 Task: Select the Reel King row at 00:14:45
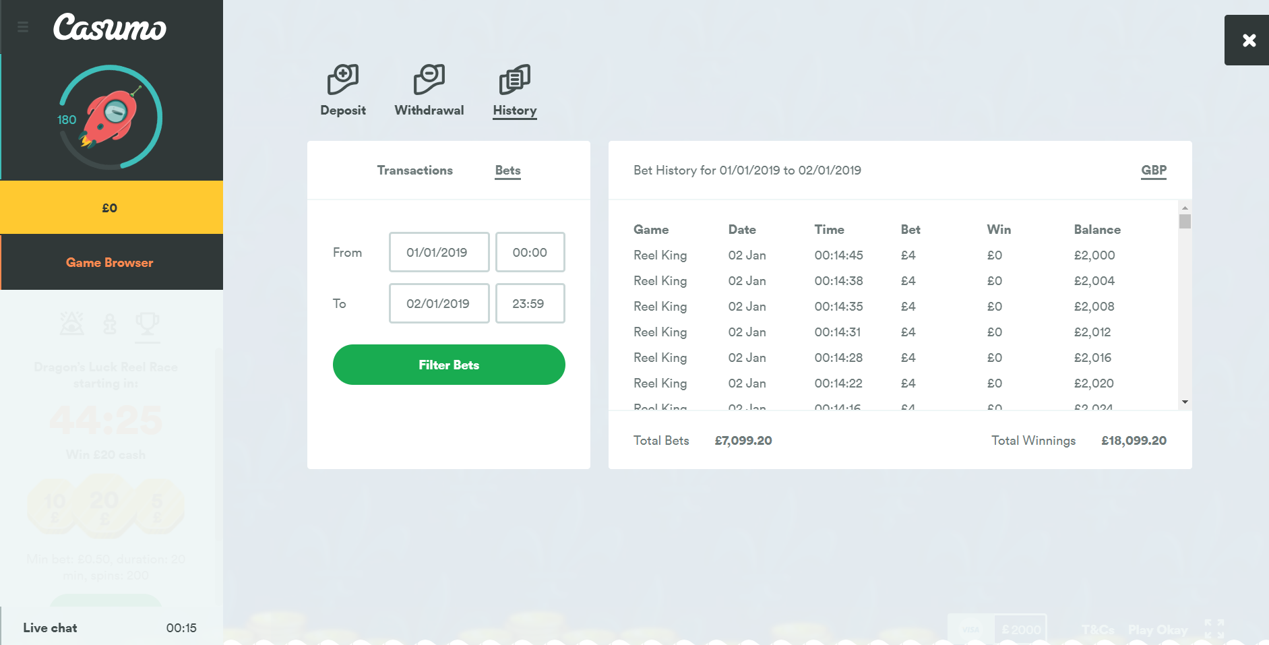[x=900, y=255]
